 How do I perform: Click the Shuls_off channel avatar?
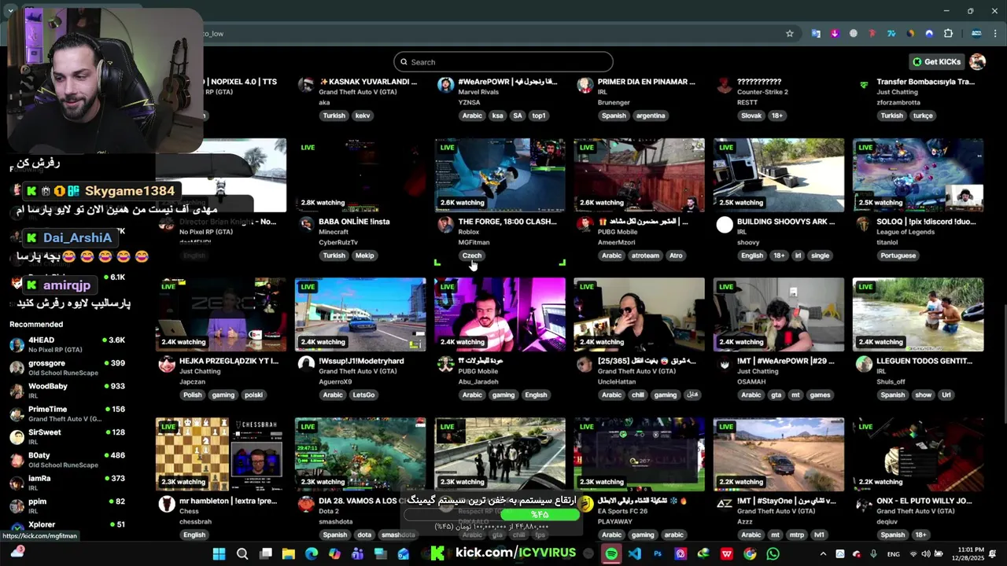(x=864, y=364)
